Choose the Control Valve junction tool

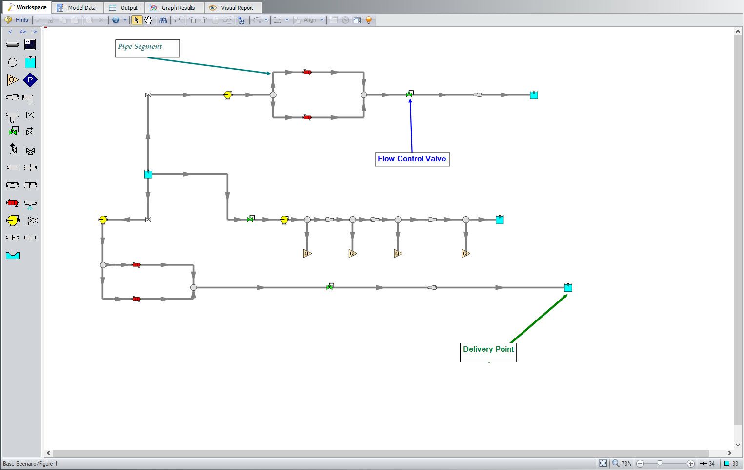[x=13, y=132]
